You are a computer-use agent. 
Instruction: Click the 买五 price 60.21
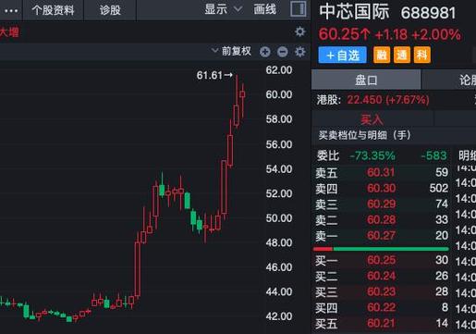tap(381, 323)
